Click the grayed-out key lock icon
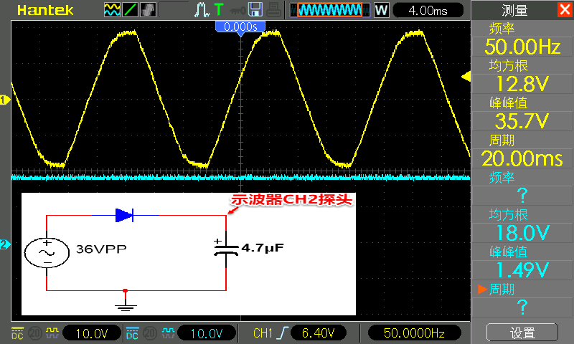574x344 pixels. pyautogui.click(x=237, y=11)
